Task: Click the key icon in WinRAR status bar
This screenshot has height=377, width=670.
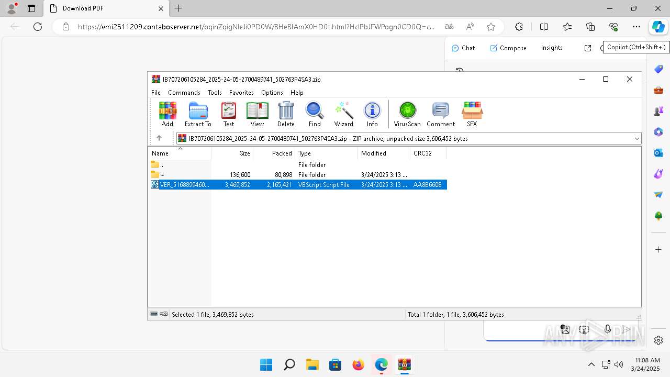Action: [x=164, y=314]
